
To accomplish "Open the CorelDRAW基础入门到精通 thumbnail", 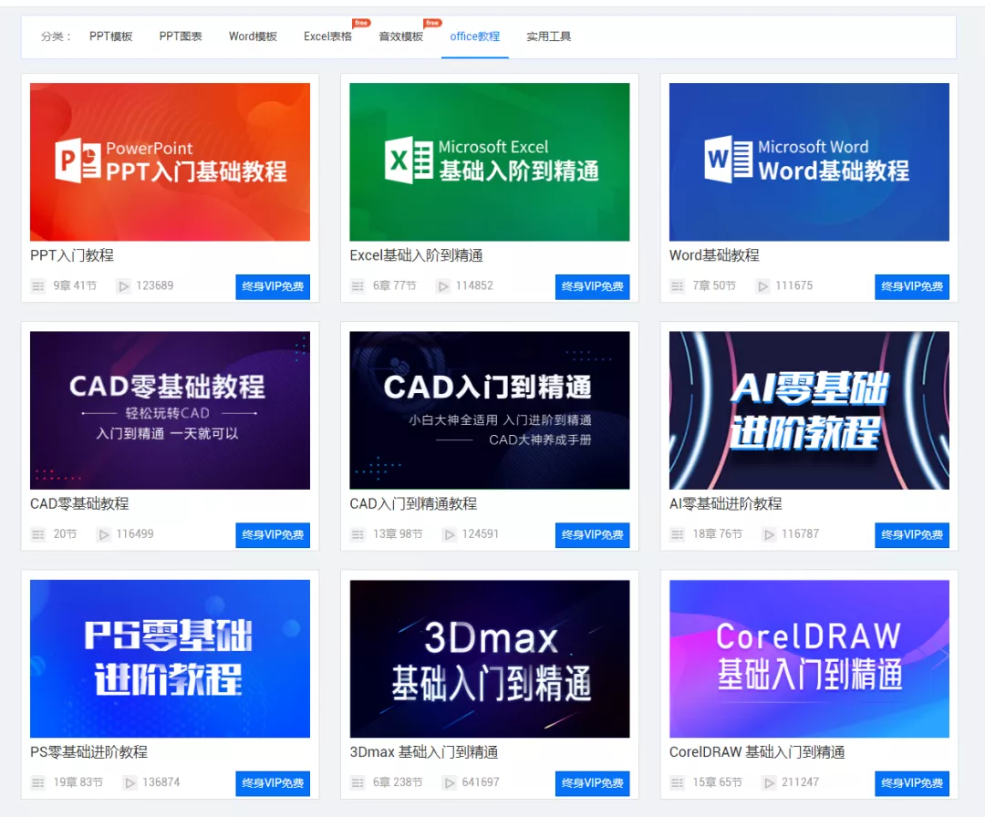I will [x=809, y=658].
